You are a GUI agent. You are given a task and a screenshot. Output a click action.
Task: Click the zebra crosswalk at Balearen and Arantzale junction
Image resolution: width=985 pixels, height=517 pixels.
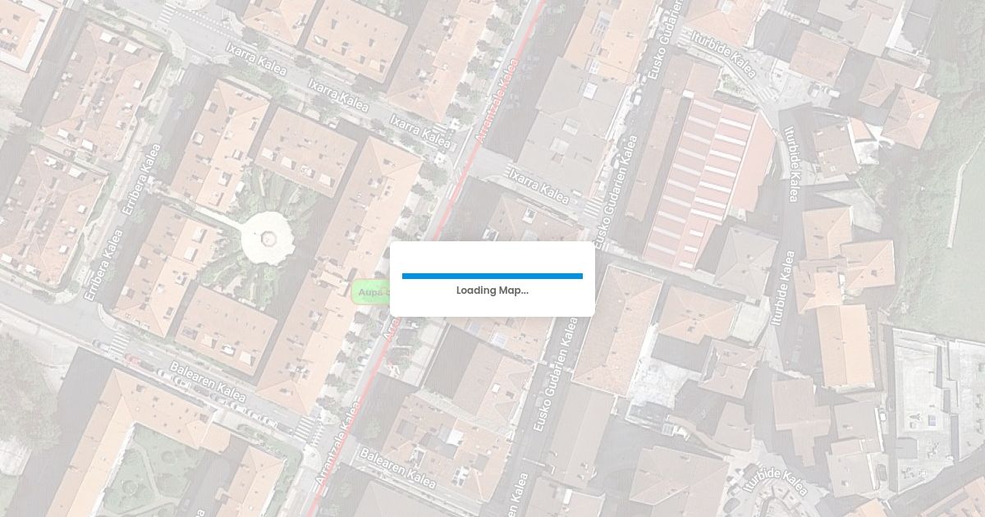(x=308, y=428)
